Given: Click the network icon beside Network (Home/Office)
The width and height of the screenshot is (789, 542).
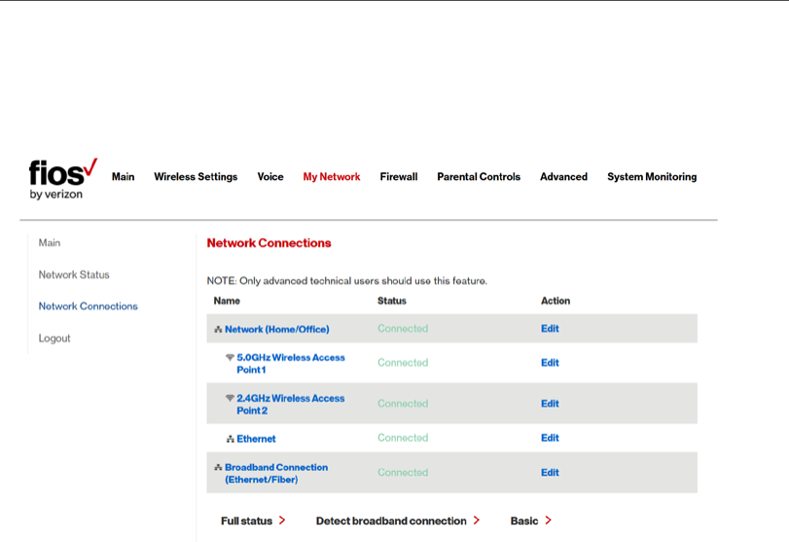Looking at the screenshot, I should coord(218,330).
